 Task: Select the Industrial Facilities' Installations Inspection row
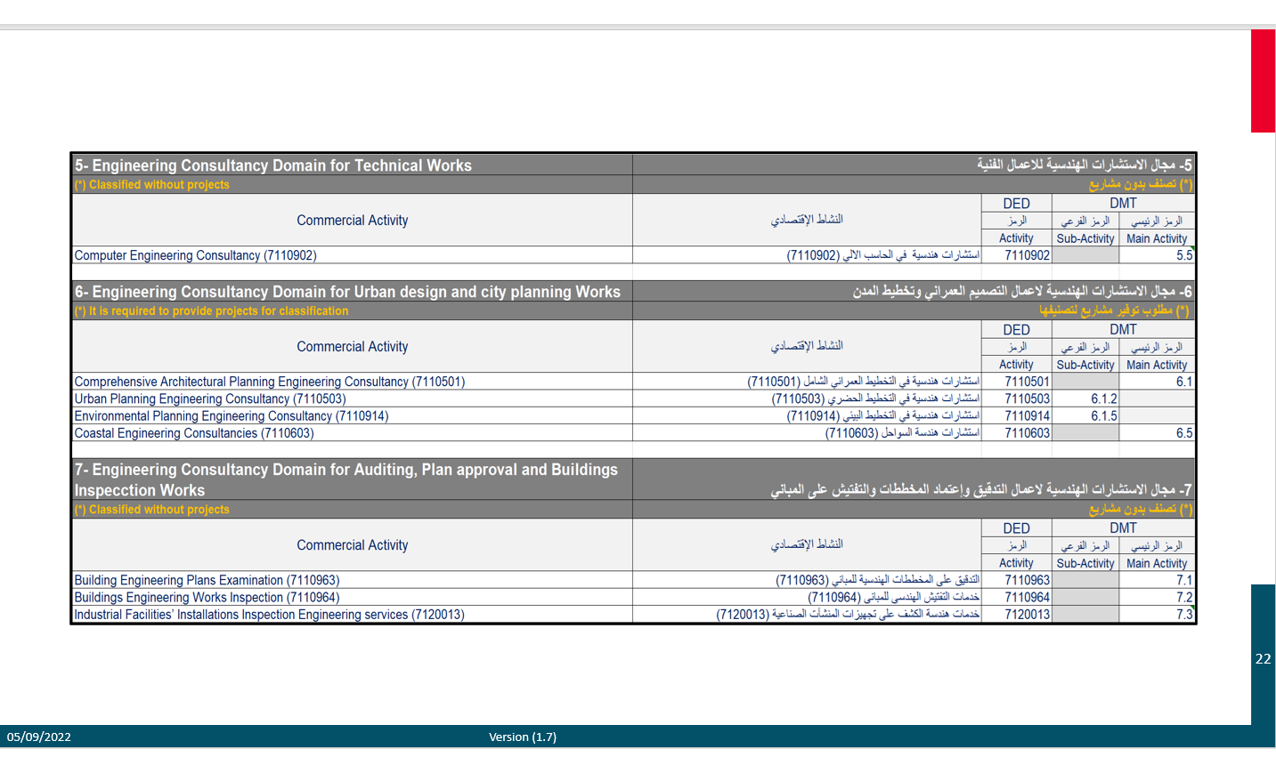coord(269,615)
